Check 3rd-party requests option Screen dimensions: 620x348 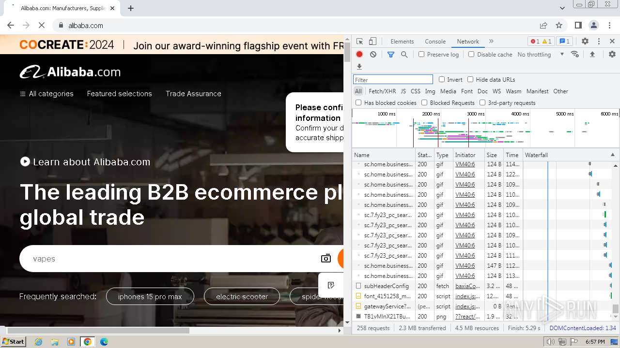[482, 102]
